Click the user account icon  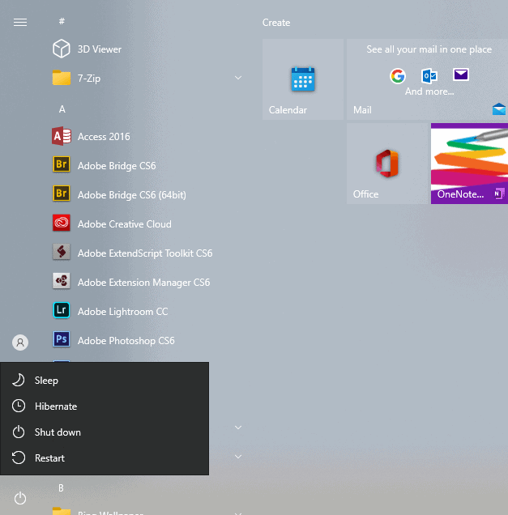click(20, 343)
